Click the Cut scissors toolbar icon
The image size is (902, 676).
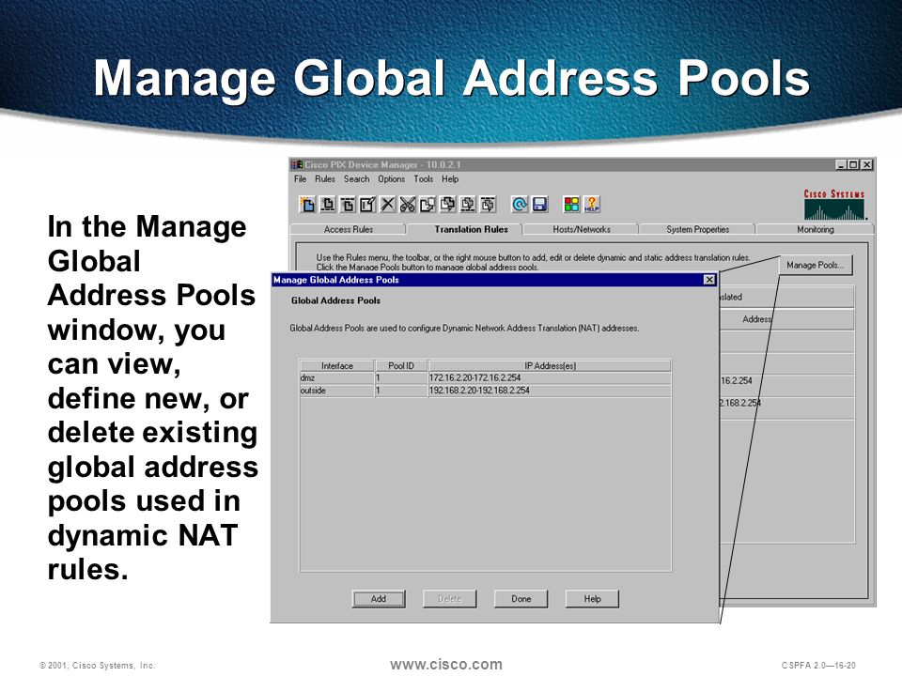tap(408, 204)
